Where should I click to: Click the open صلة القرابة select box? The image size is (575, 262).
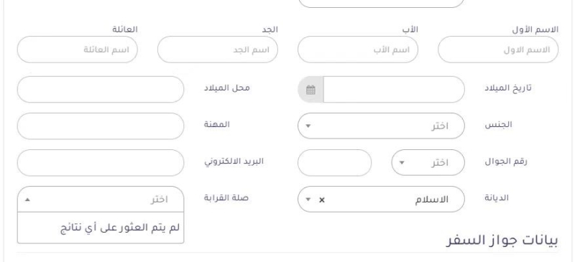pyautogui.click(x=101, y=200)
